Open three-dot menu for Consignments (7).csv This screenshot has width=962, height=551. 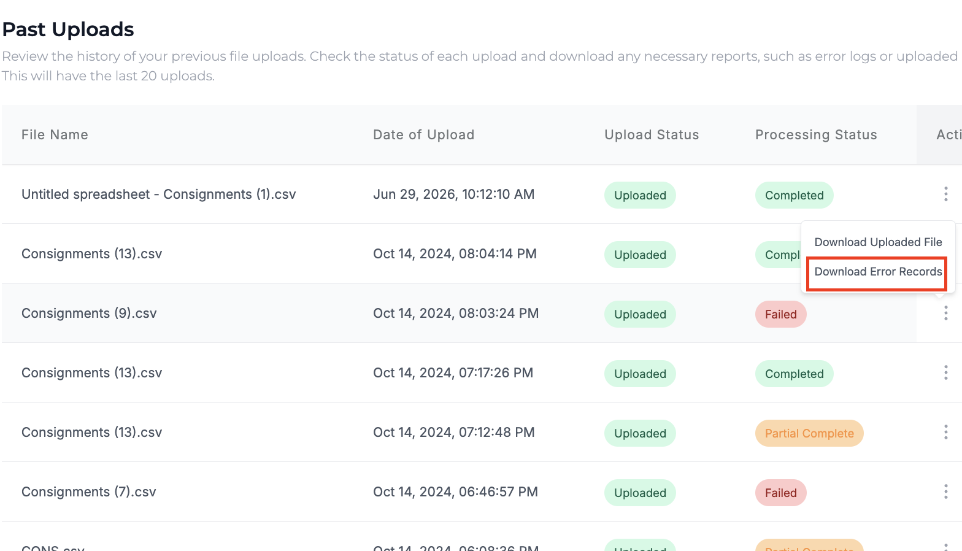[945, 492]
